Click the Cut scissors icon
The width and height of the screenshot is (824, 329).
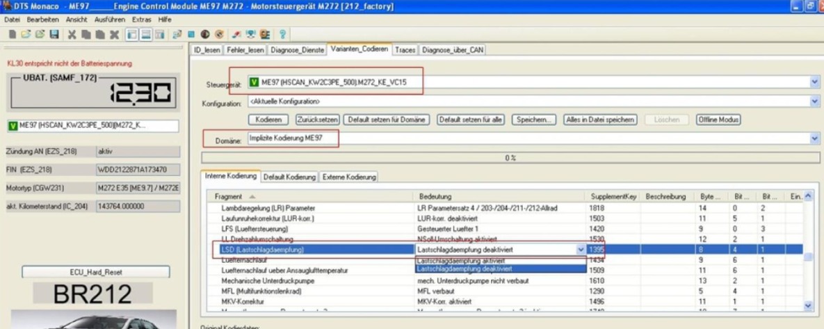[72, 34]
